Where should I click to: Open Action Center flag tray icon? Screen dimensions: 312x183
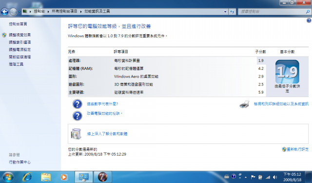tap(253, 177)
